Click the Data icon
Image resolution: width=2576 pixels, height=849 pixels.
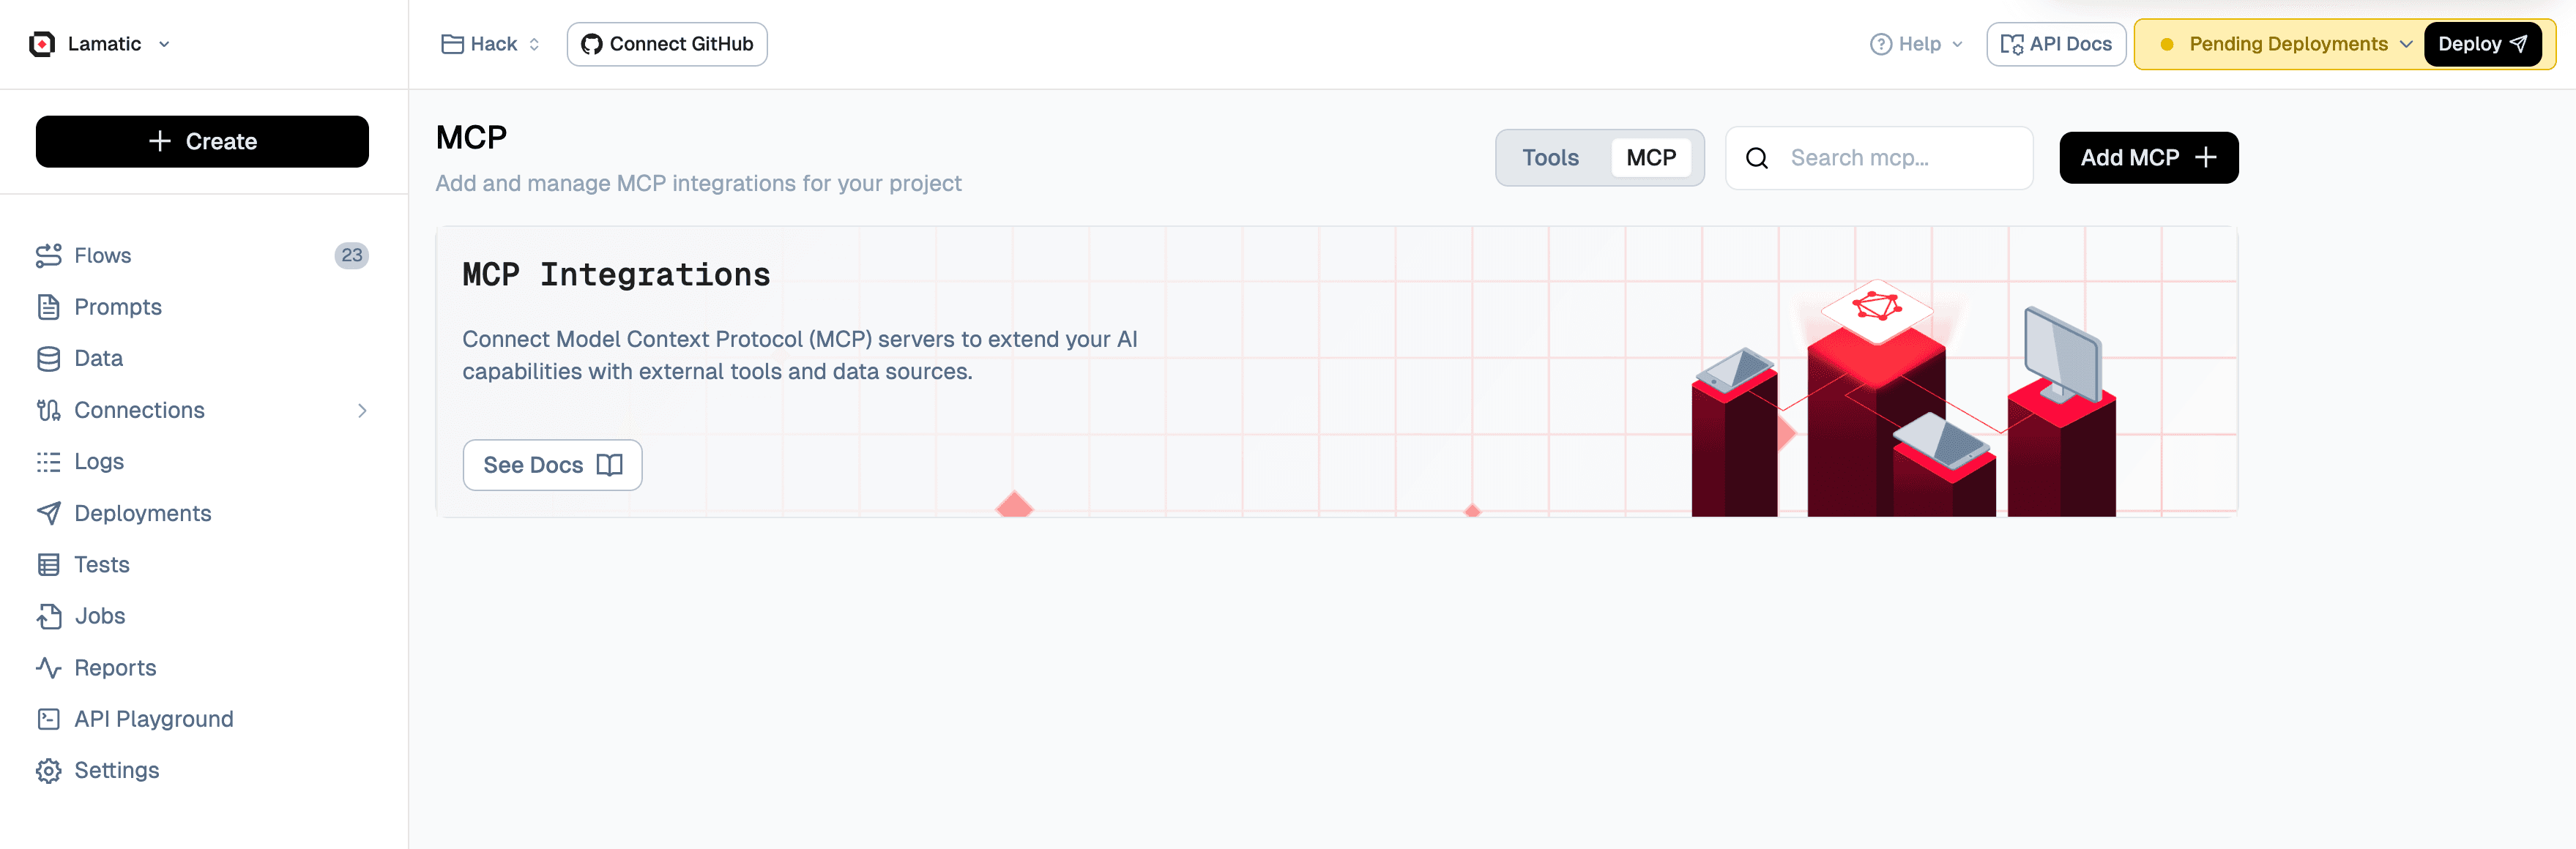49,357
